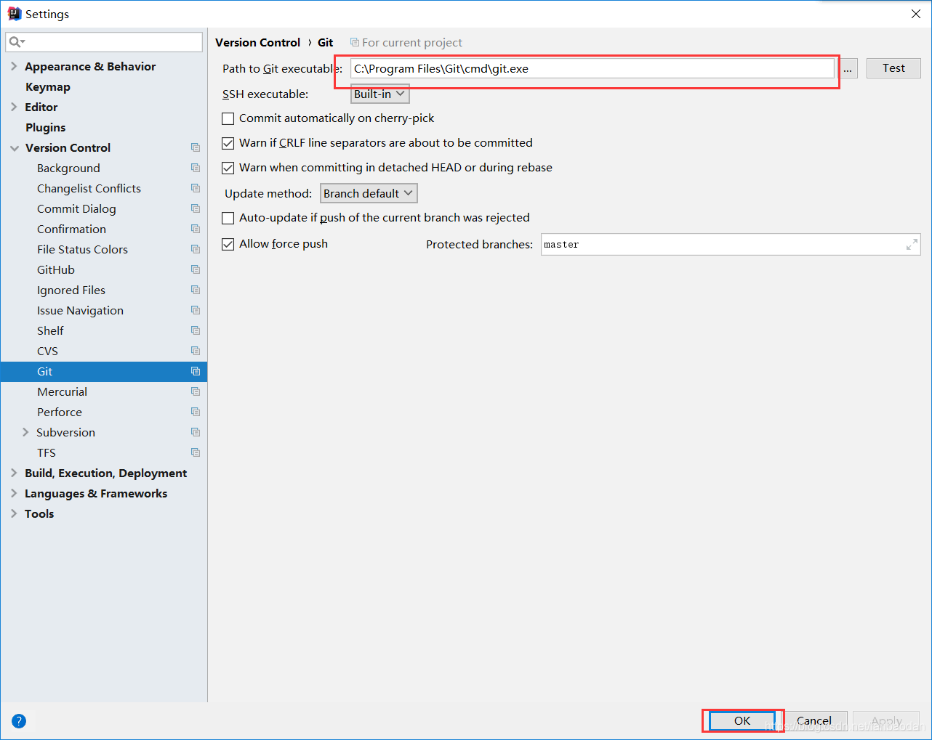
Task: Enable Auto-update if push was rejected
Action: pos(228,218)
